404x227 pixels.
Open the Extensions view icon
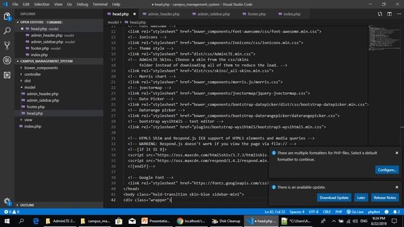(x=7, y=75)
